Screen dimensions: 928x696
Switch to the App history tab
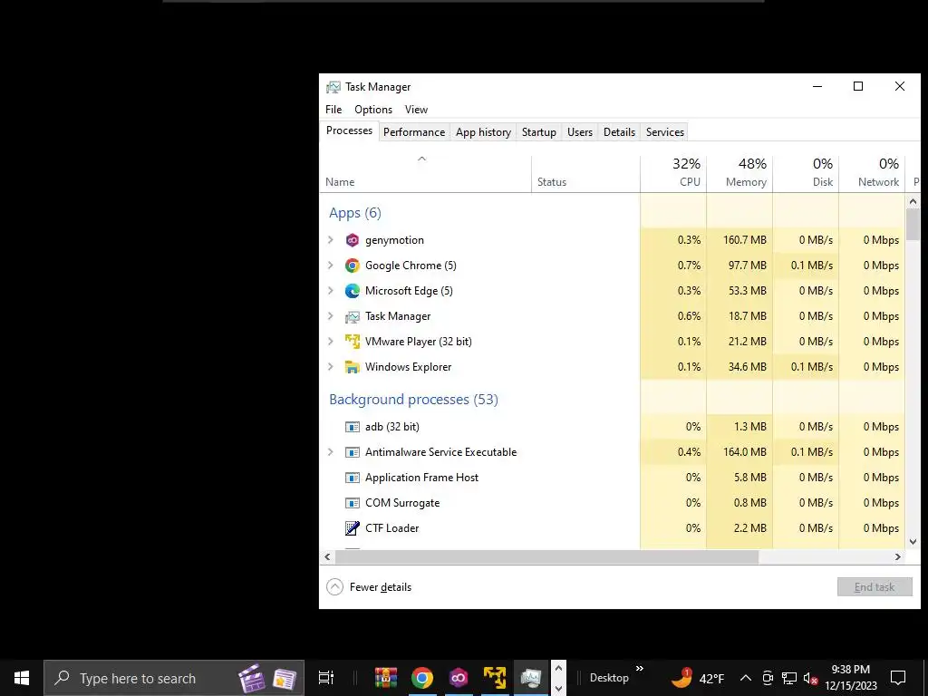[484, 132]
